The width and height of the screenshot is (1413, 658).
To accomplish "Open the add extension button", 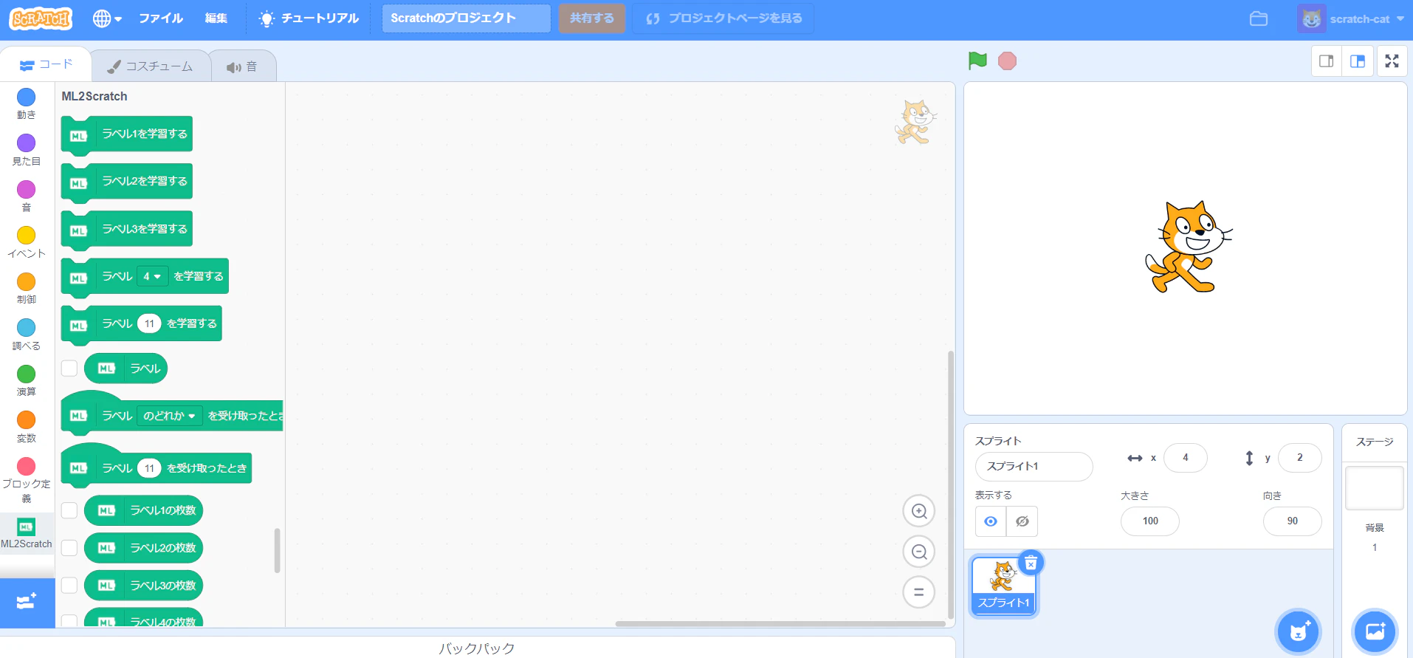I will tap(27, 603).
